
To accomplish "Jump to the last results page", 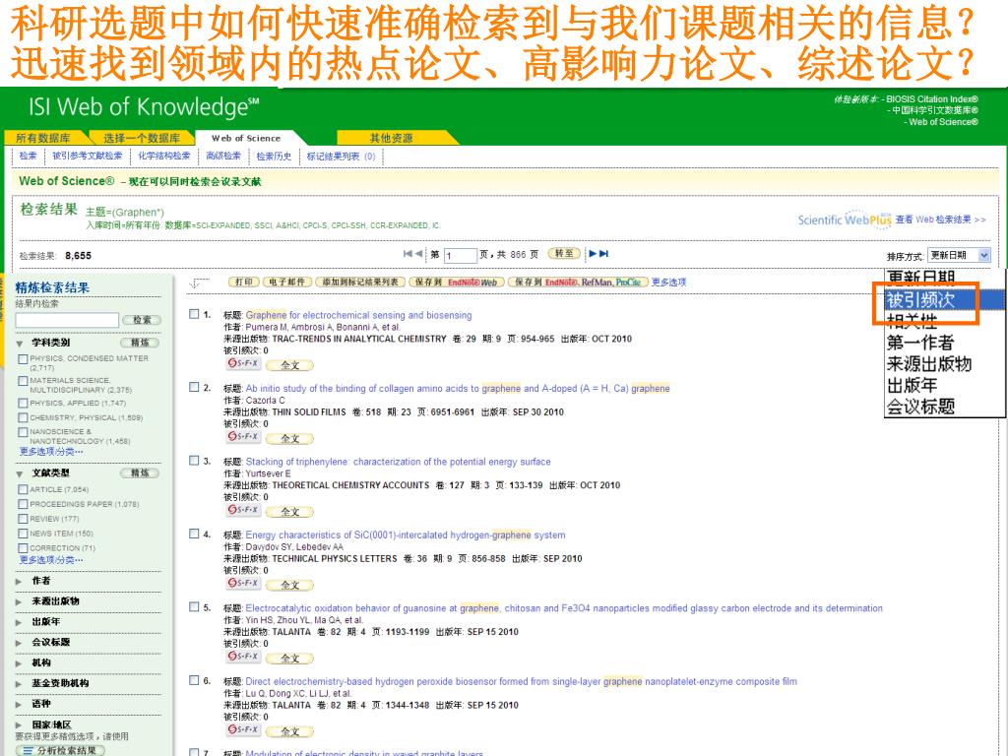I will 603,254.
